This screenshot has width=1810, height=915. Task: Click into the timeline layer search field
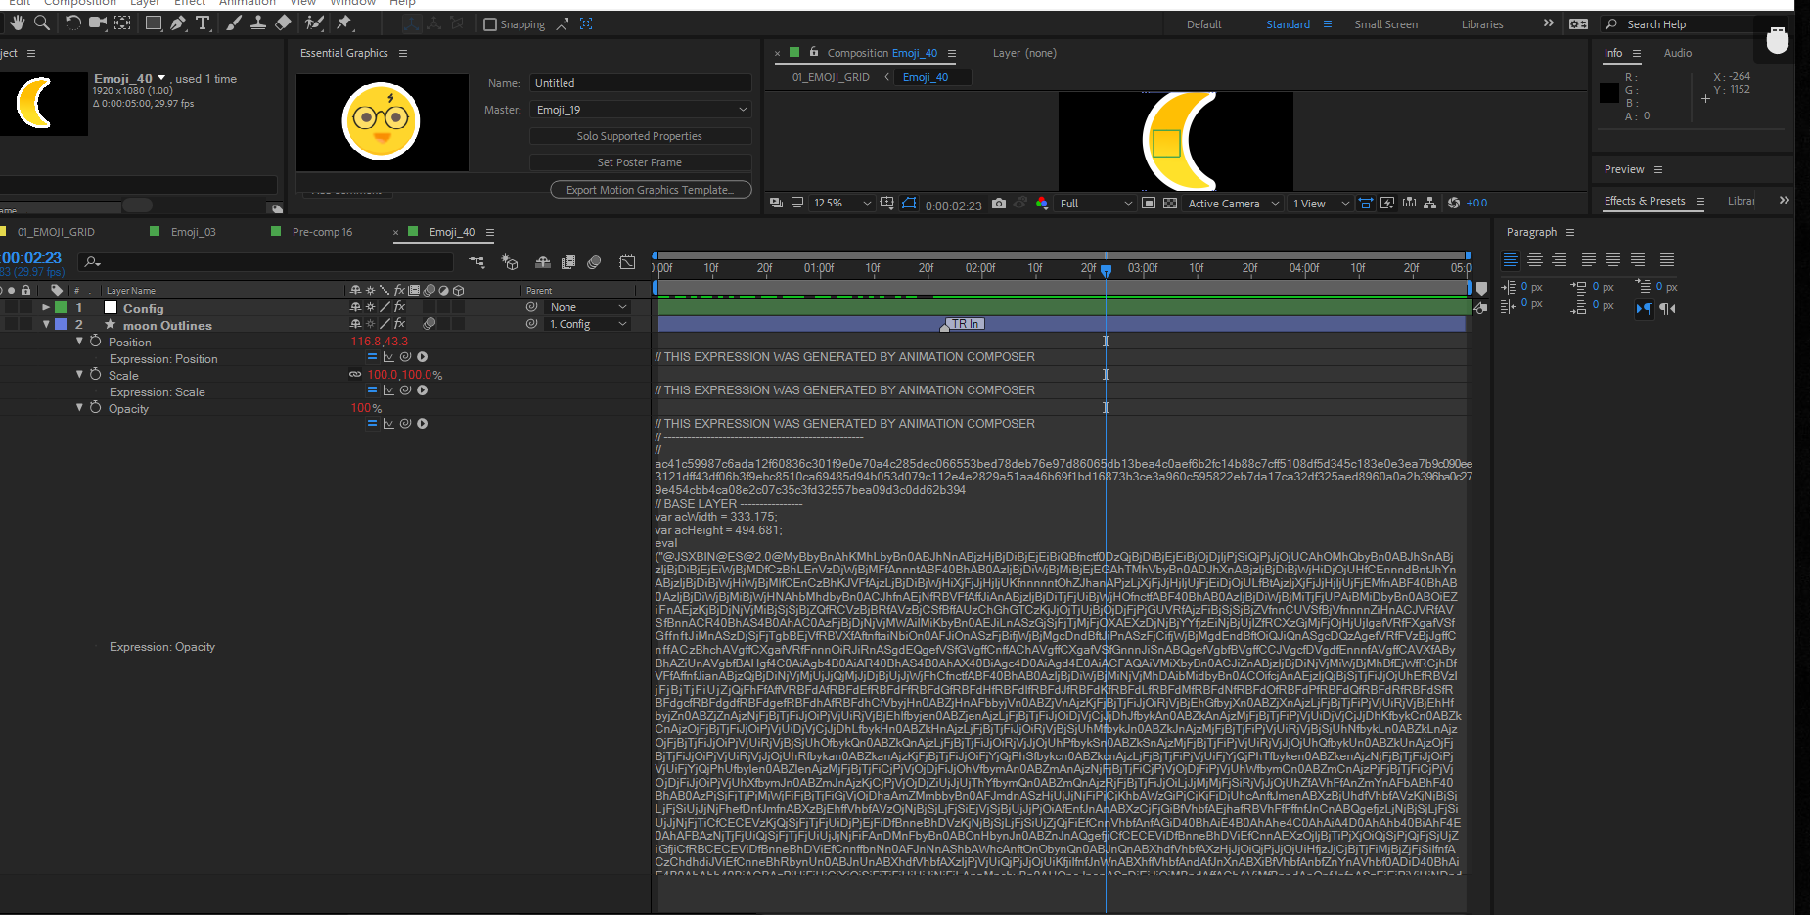click(266, 262)
